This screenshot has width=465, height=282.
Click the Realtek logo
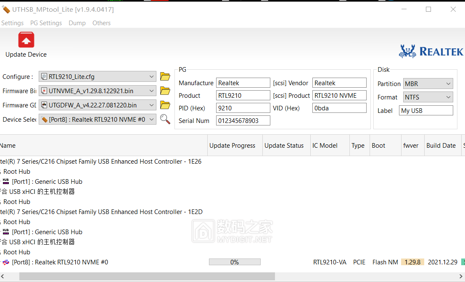click(431, 50)
